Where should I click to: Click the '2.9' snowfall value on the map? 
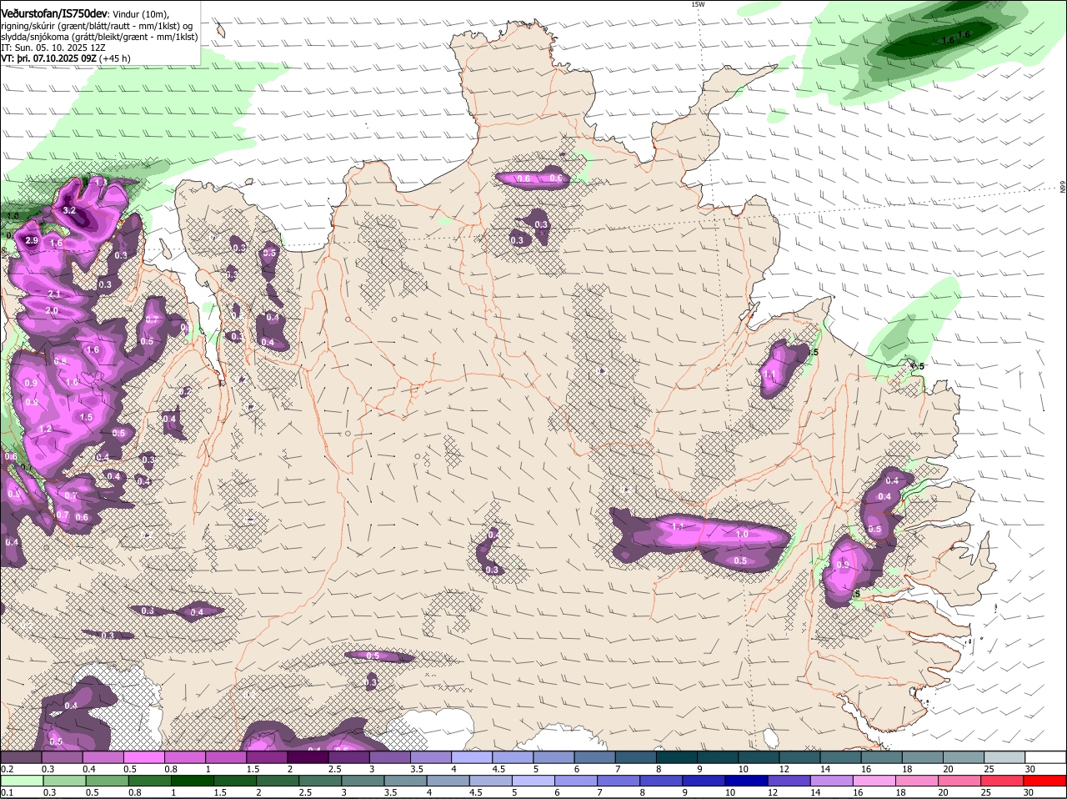point(32,241)
